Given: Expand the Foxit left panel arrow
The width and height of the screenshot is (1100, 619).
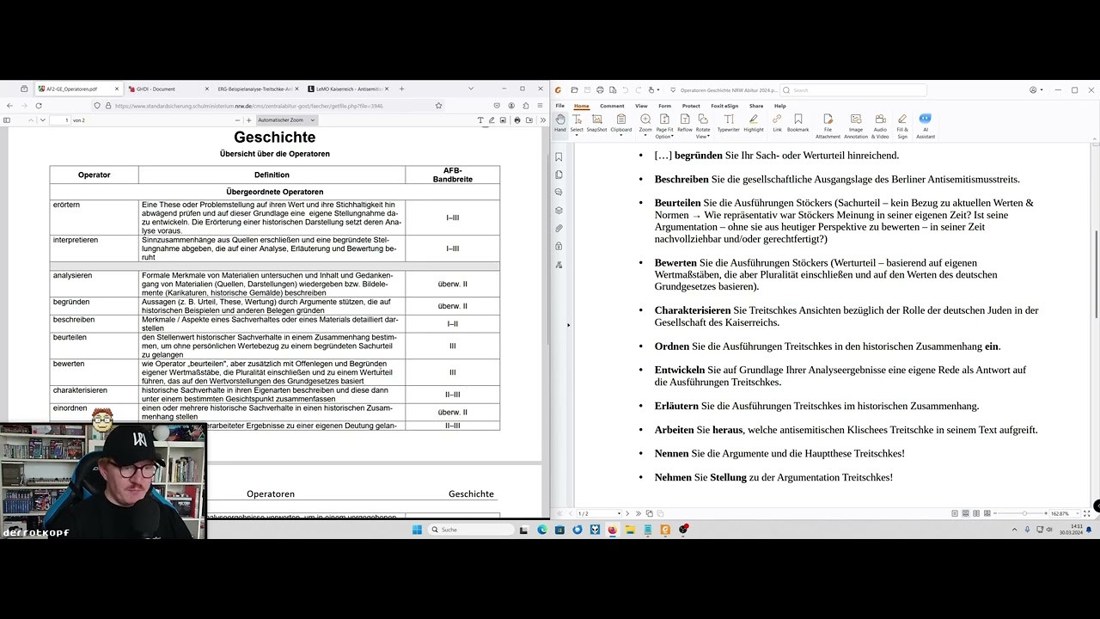Looking at the screenshot, I should point(568,325).
